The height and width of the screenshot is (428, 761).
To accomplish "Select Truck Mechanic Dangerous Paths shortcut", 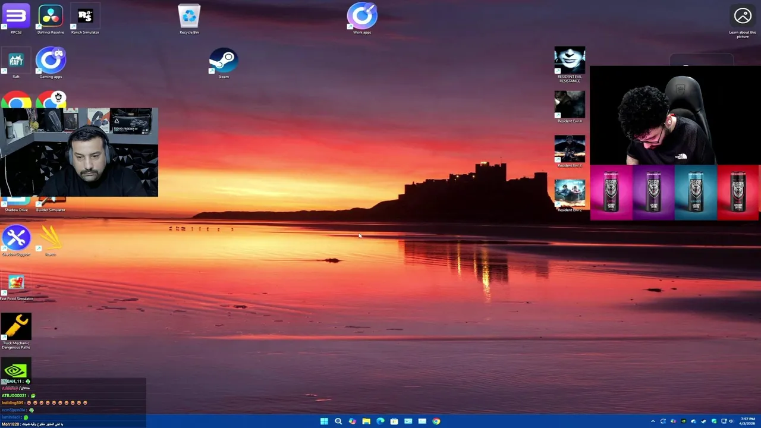I will click(x=16, y=331).
